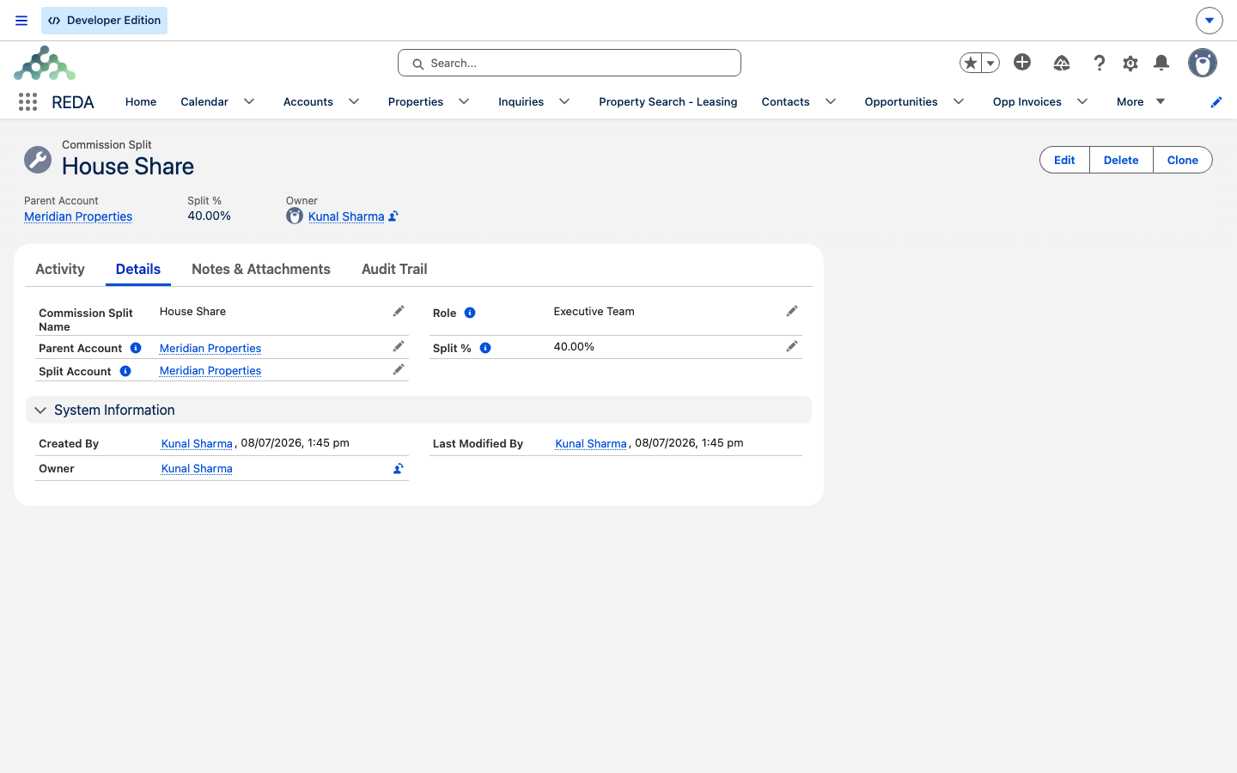Open the App Launcher grid

pyautogui.click(x=27, y=101)
